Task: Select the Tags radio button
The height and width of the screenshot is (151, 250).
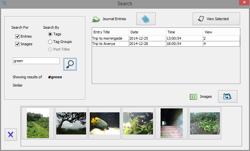Action: 50,34
